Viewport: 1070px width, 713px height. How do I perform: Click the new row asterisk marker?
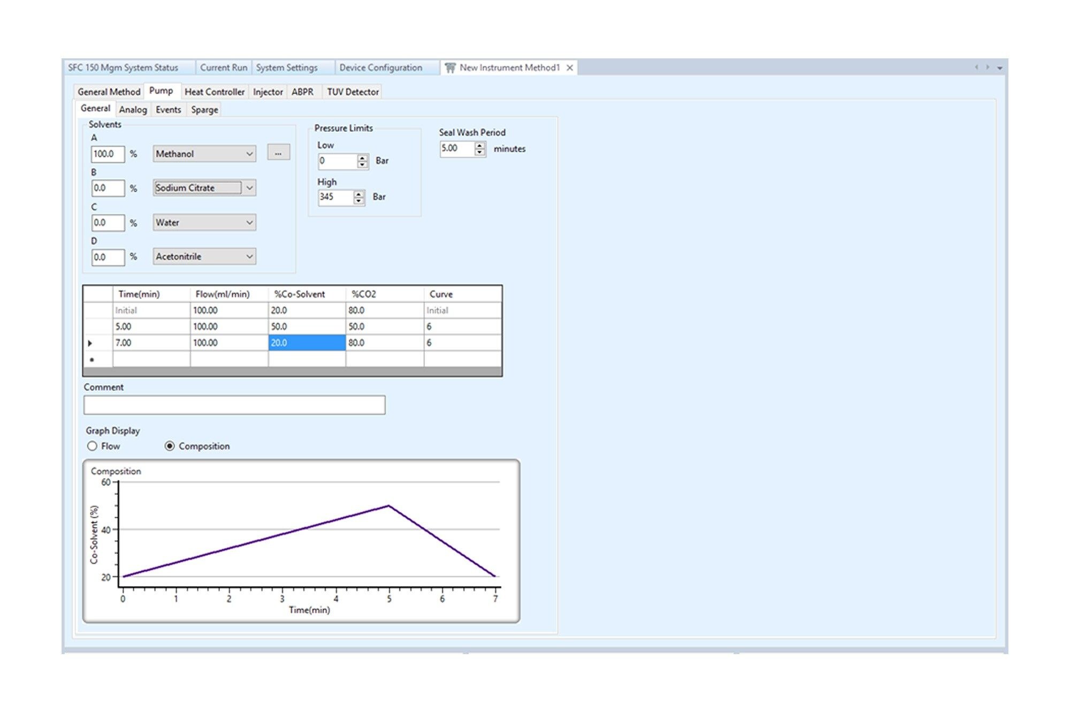coord(92,359)
